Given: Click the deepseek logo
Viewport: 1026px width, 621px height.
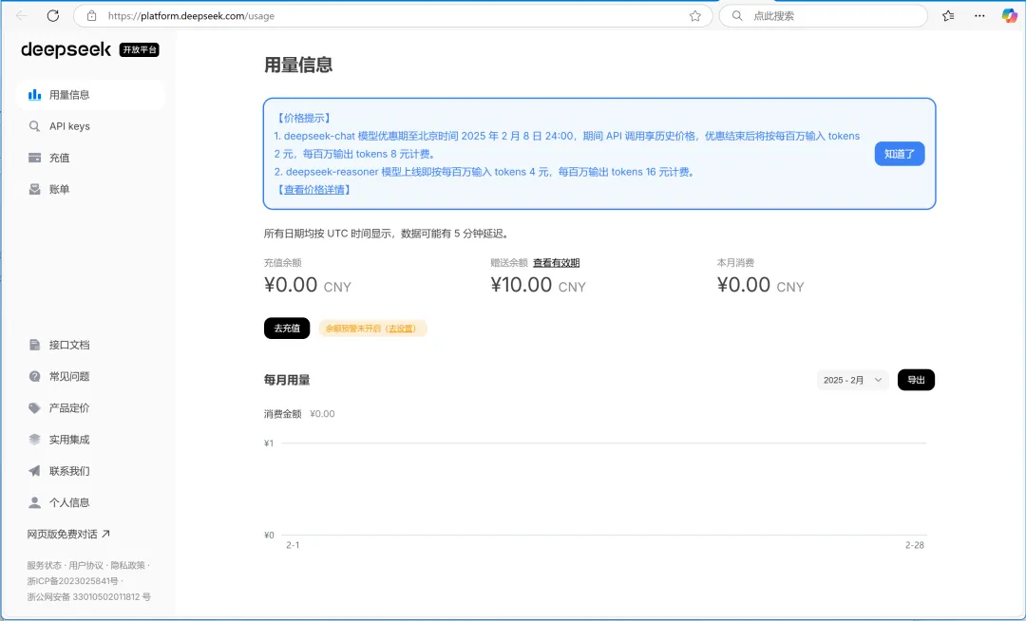Looking at the screenshot, I should coord(66,49).
